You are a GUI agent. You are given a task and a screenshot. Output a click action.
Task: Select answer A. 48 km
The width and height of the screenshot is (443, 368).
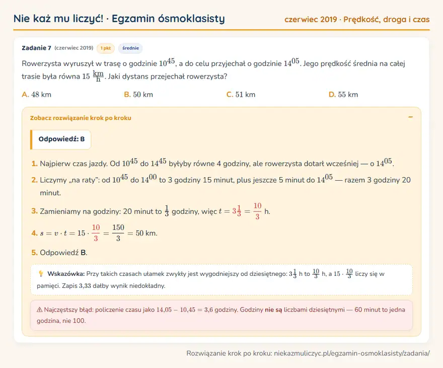coord(36,95)
